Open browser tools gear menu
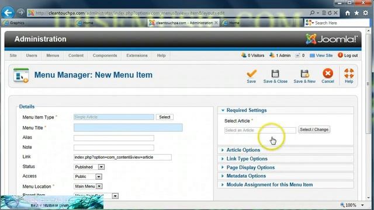This screenshot has height=210, width=374. point(366,13)
